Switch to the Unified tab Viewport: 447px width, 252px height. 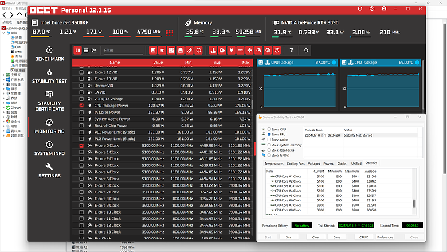pos(356,164)
